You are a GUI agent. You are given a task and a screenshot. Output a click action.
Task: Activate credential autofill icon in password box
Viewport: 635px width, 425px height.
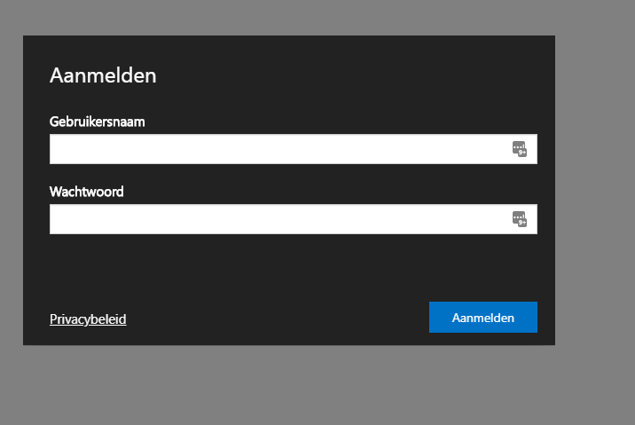(520, 219)
